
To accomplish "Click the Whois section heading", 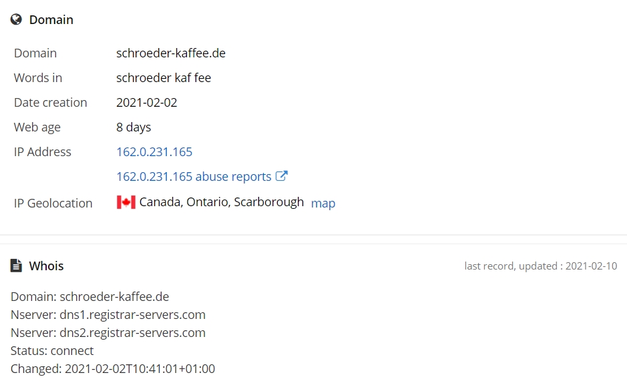I will coord(46,266).
